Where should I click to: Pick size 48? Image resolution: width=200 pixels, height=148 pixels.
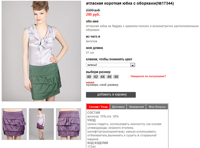116,77
